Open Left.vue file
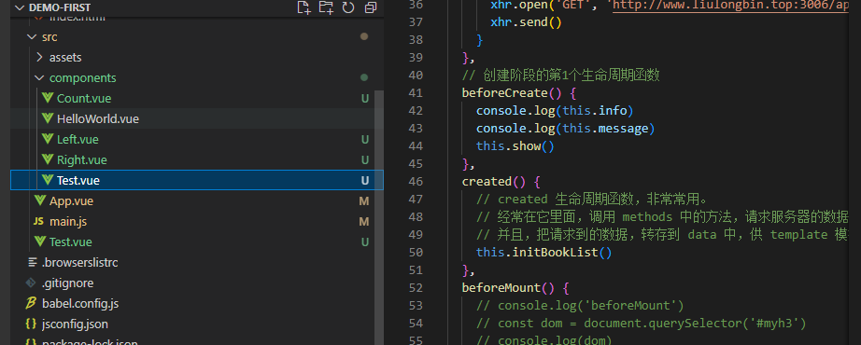 pos(78,140)
